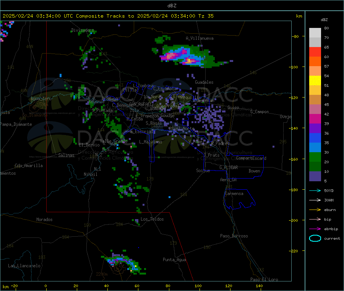Screen dimensions: 344x291
Task: Select the light blue 30-35 dBZ swatch
Action: pos(315,148)
